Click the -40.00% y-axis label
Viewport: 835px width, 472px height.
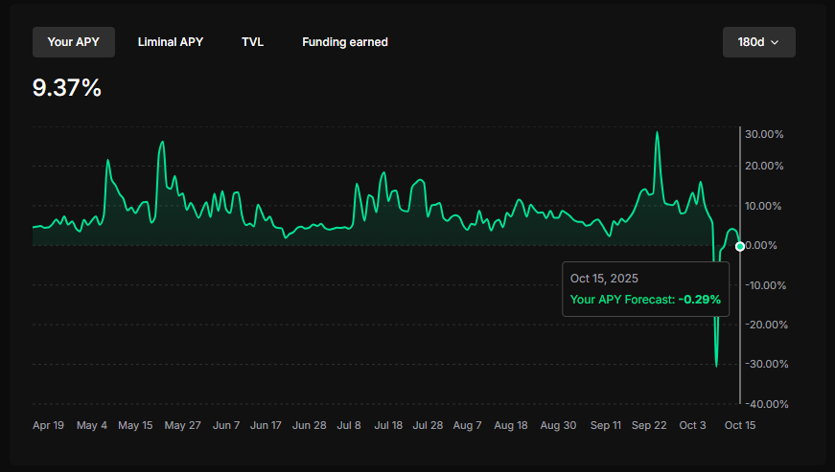(x=766, y=404)
